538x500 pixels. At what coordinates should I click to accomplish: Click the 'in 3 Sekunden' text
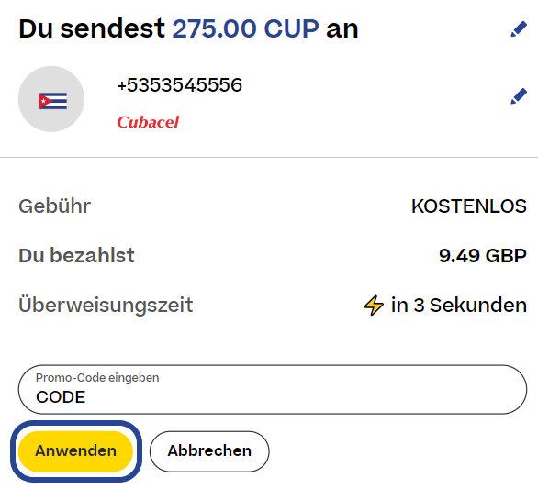point(459,305)
